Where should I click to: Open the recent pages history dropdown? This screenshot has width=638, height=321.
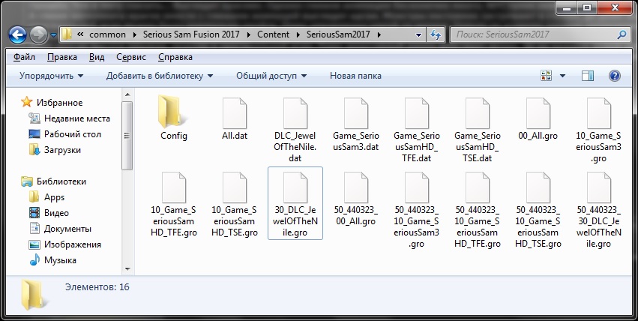(53, 35)
